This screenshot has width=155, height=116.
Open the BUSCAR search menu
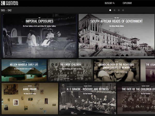(x=109, y=3)
